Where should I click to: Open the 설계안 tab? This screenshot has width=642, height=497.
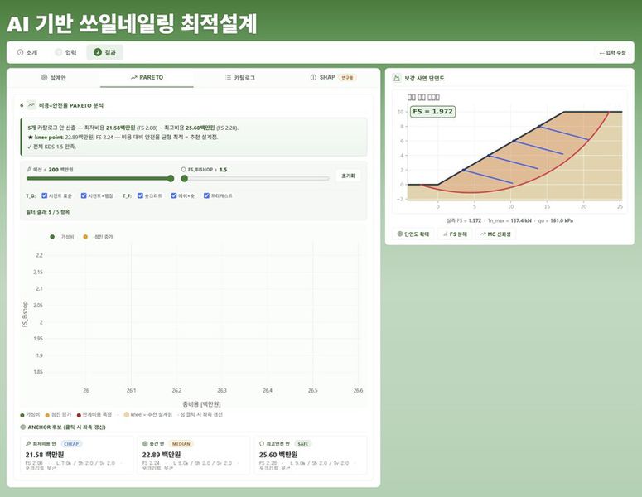(53, 78)
